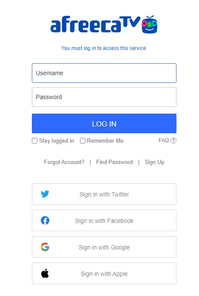Screen dimensions: 199x296
Task: Click the FAQ question mark icon
Action: (173, 141)
